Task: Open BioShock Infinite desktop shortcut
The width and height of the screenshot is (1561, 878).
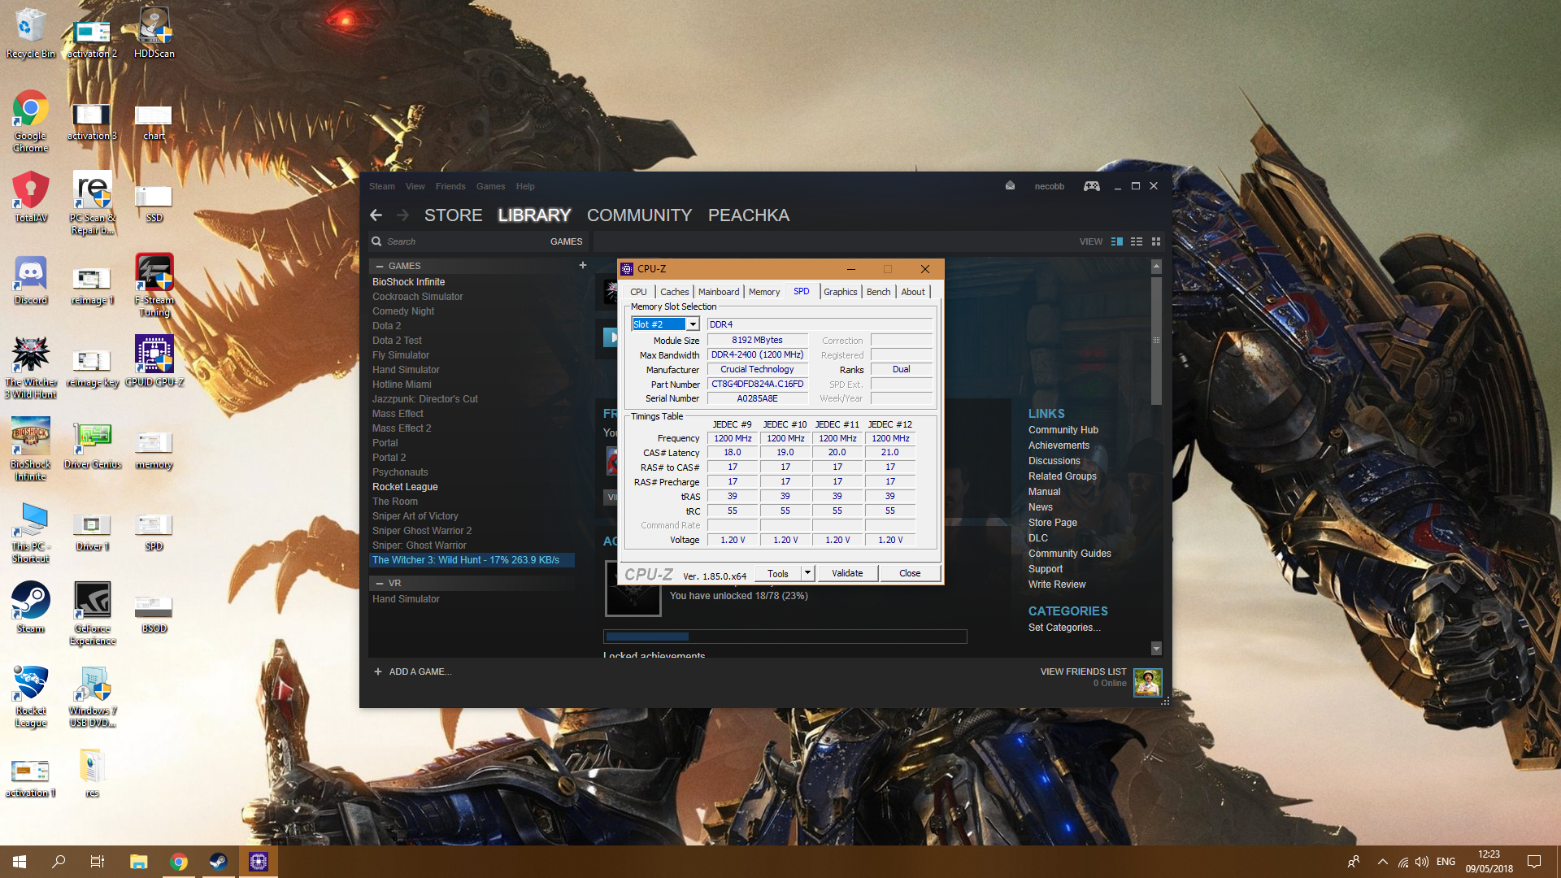Action: (x=31, y=449)
